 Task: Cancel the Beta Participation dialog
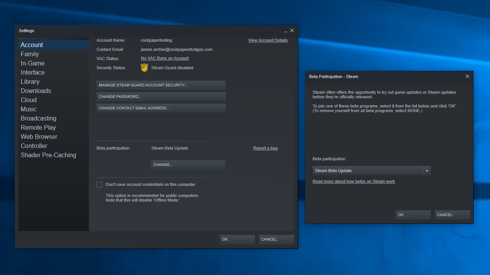pos(452,215)
